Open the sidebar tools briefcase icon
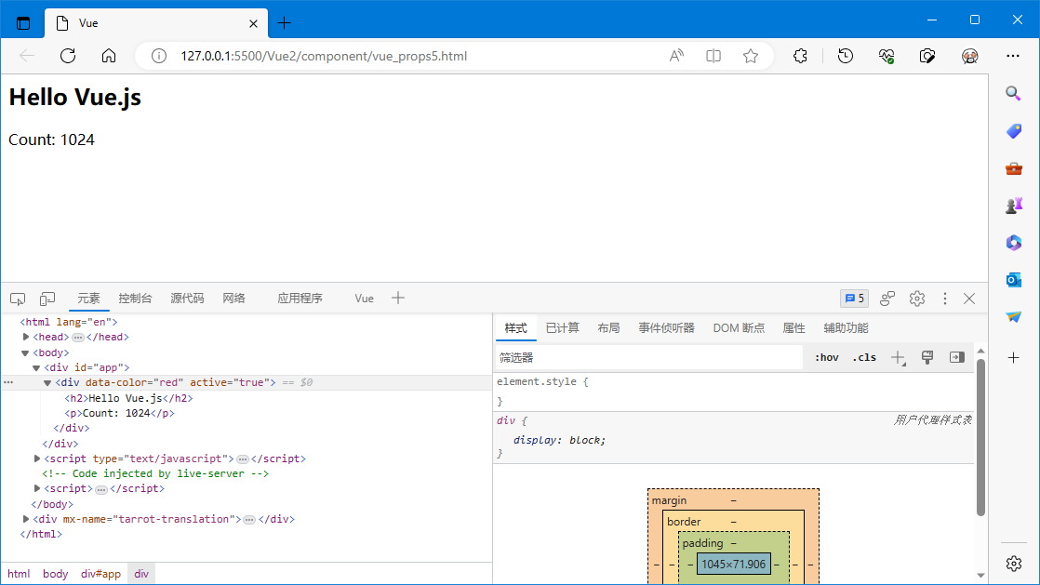 1013,168
